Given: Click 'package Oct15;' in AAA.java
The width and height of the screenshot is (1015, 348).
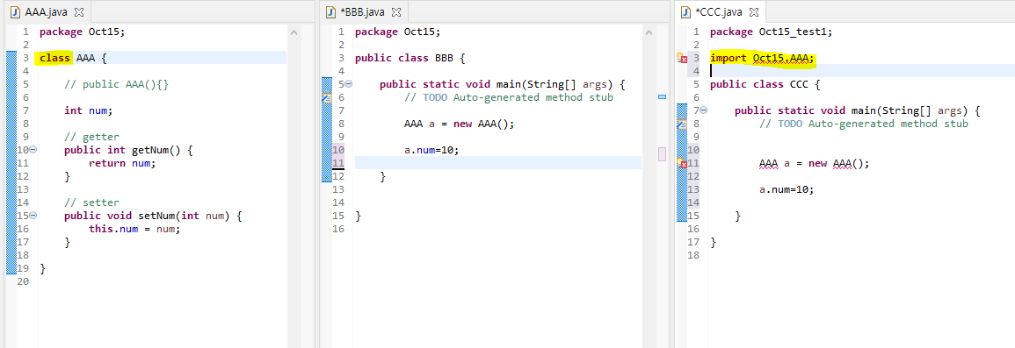Looking at the screenshot, I should (x=82, y=32).
